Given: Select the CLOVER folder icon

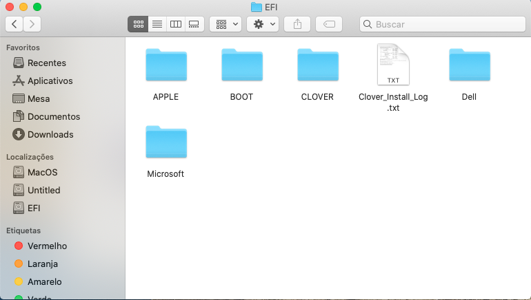Looking at the screenshot, I should [x=318, y=65].
